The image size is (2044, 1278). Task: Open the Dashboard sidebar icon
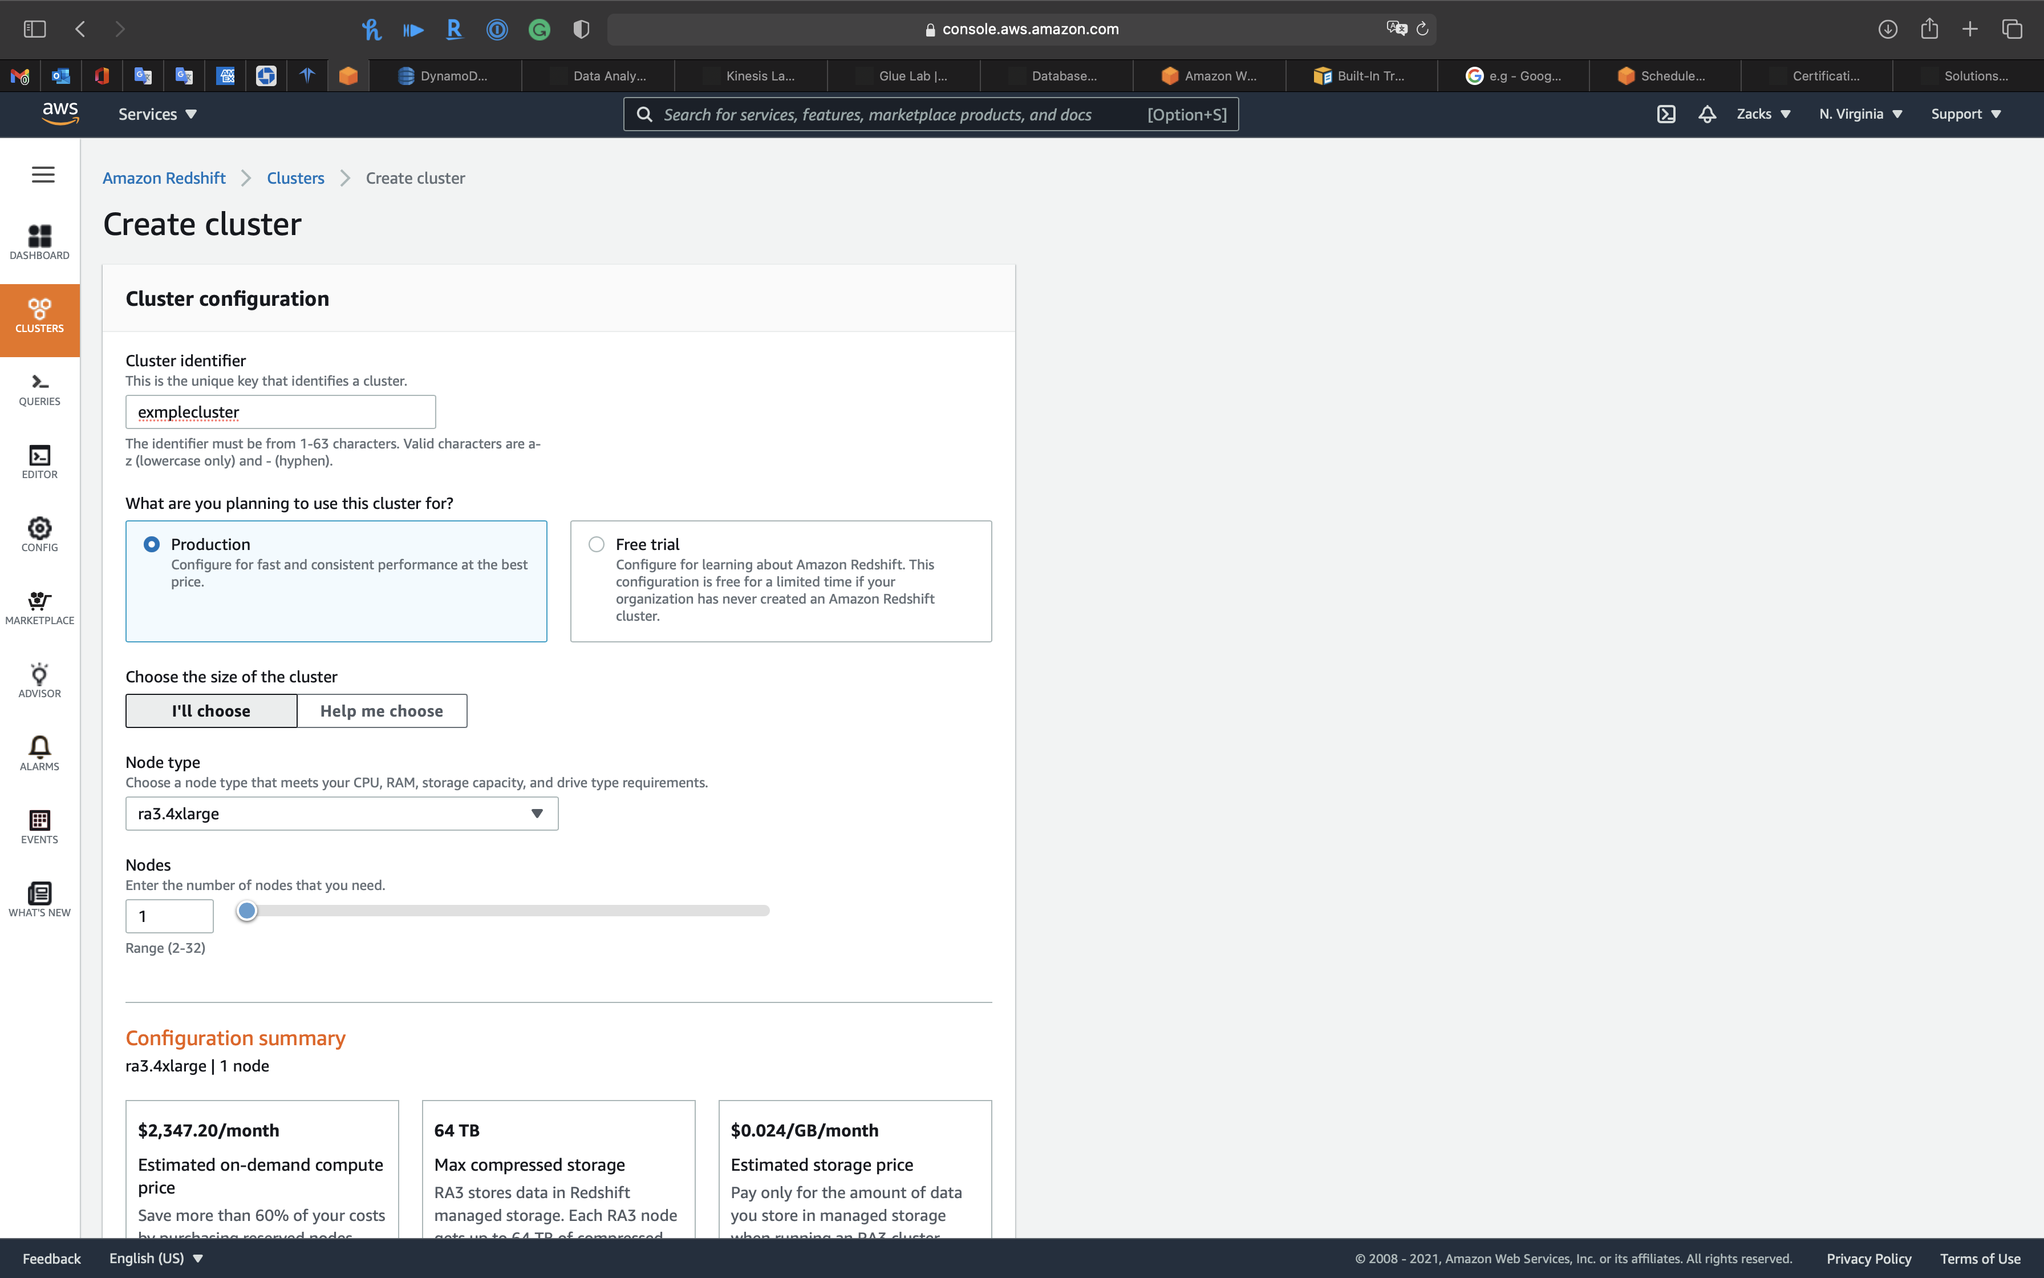click(x=40, y=242)
